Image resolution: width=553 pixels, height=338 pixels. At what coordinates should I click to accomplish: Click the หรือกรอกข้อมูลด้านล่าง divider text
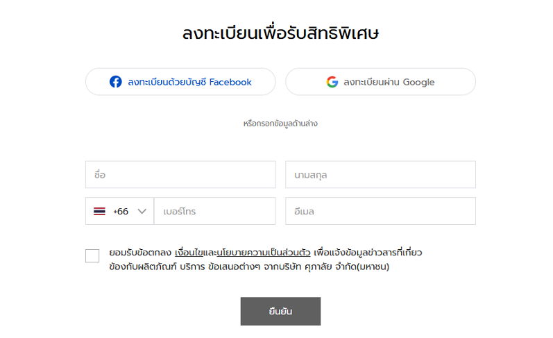(280, 124)
